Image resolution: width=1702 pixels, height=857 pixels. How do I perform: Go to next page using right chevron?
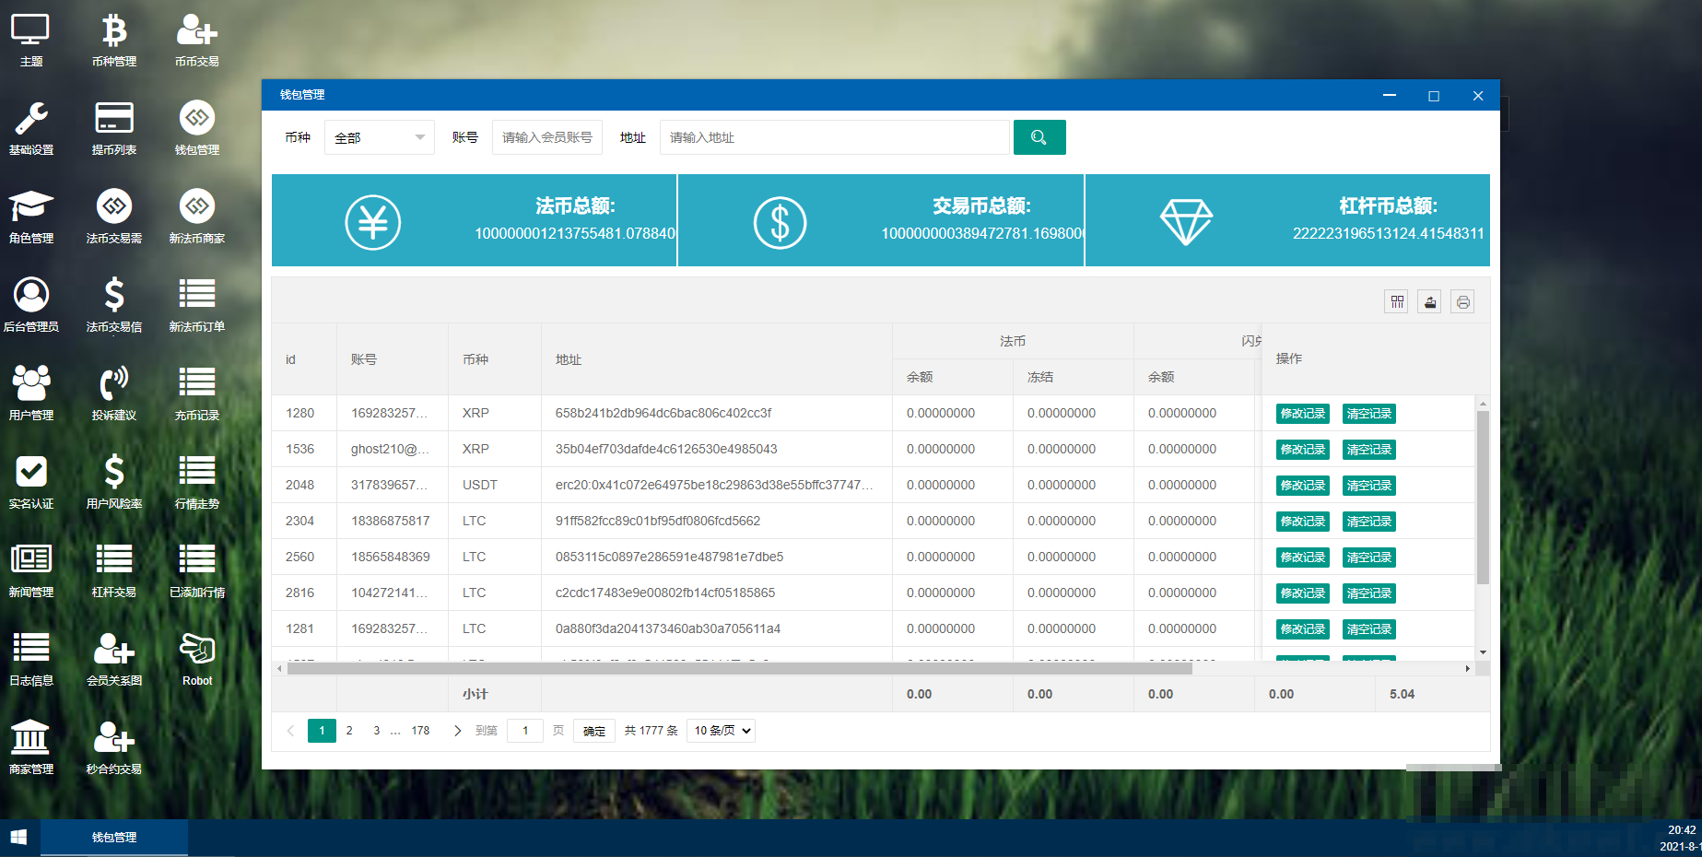click(x=457, y=731)
